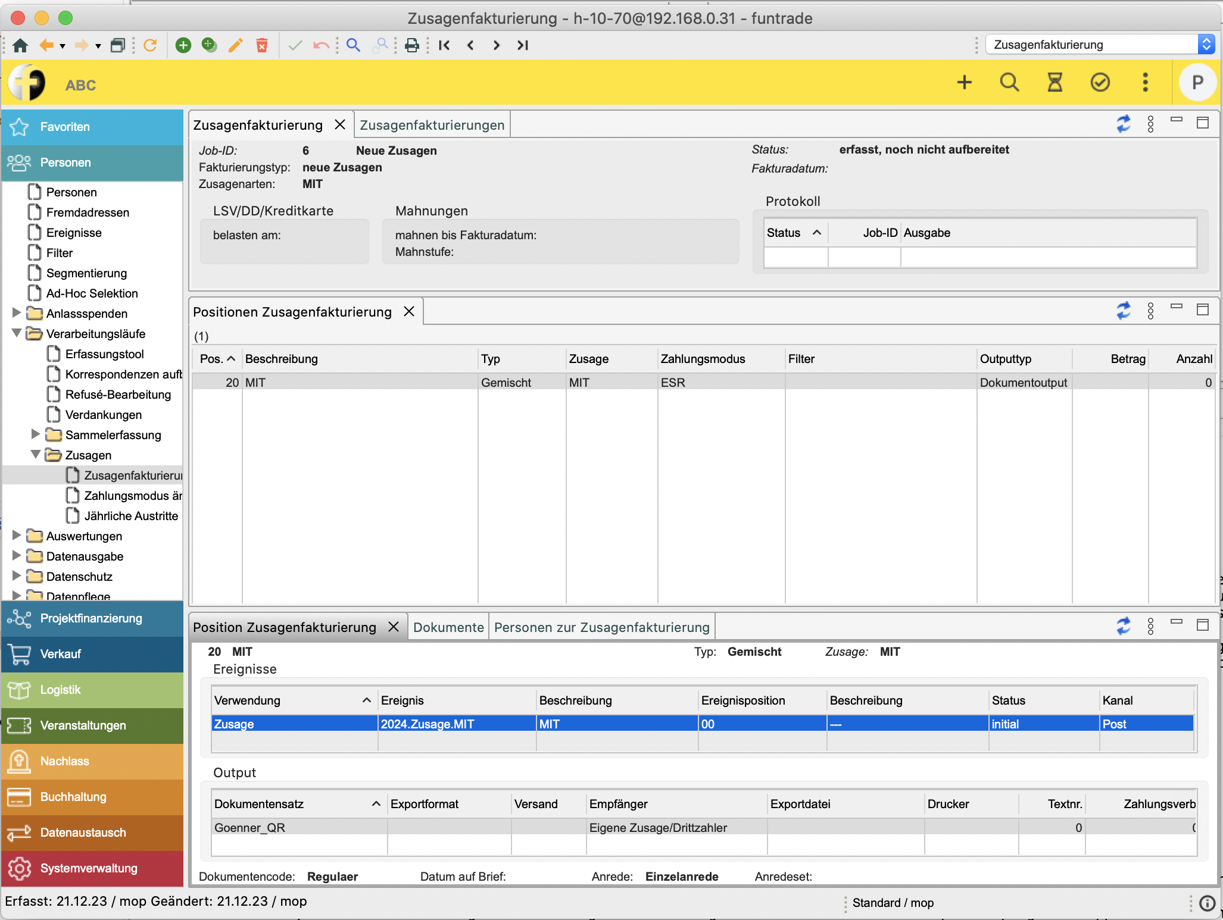Select the Goenner_QR output row
Screen dimensions: 1223x920
click(250, 828)
